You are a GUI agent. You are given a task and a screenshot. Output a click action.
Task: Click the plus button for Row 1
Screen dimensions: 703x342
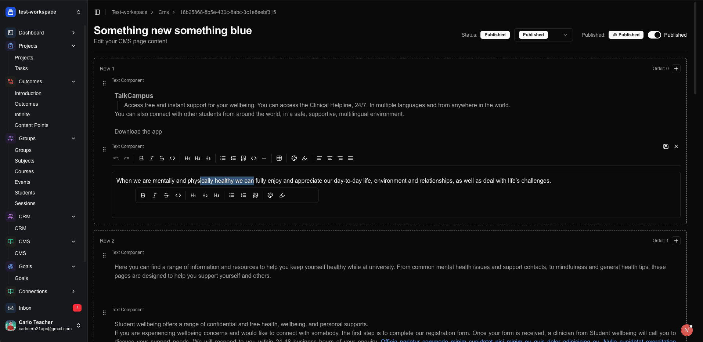point(676,69)
